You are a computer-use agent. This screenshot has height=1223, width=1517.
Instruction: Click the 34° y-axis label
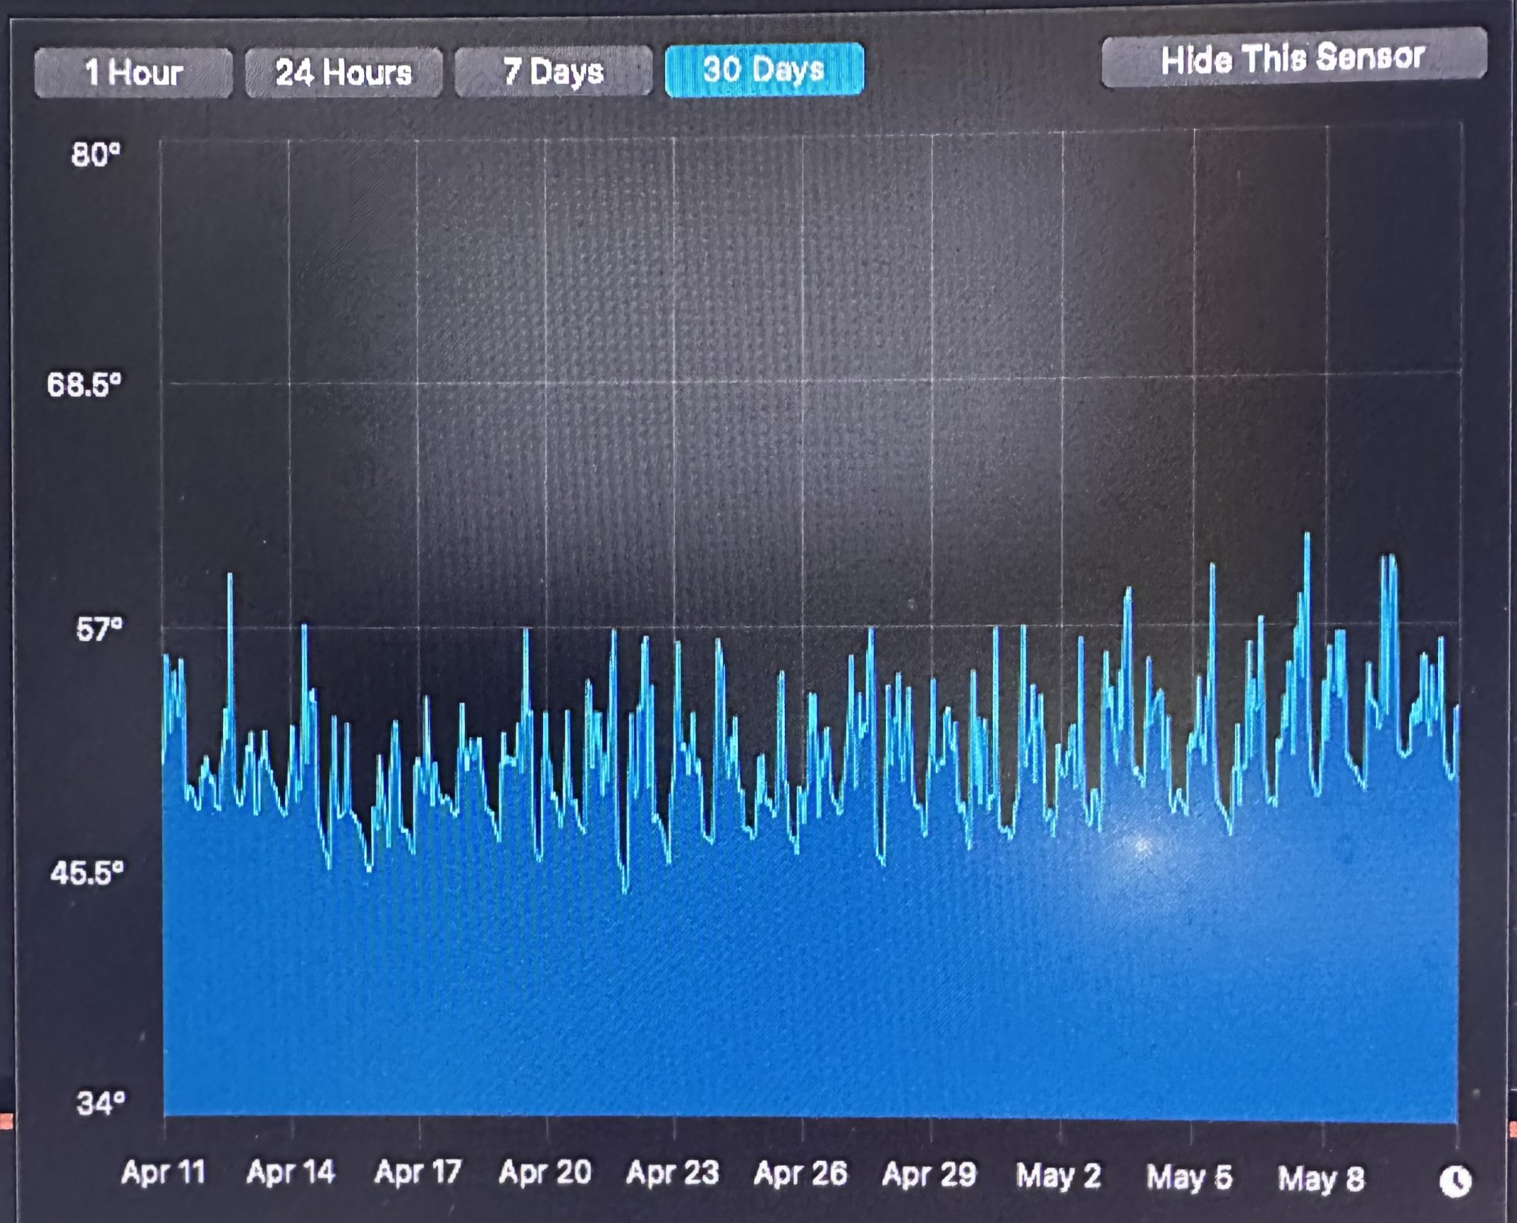(x=100, y=1103)
